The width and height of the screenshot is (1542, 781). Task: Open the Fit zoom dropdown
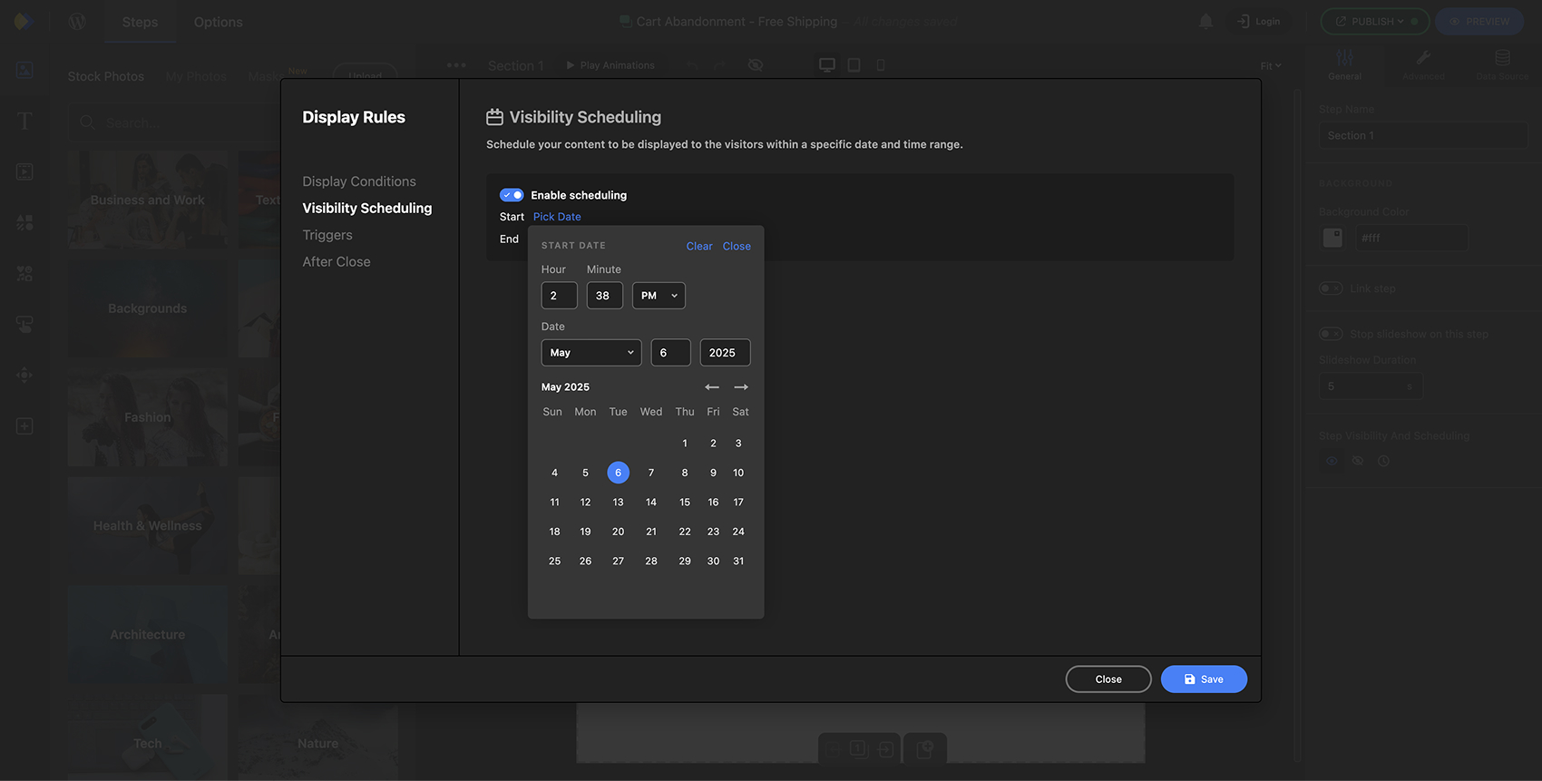pos(1271,65)
